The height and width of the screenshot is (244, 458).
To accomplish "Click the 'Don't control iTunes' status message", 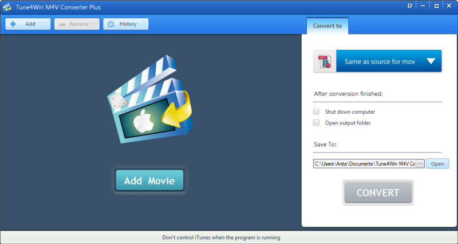I will pyautogui.click(x=221, y=238).
